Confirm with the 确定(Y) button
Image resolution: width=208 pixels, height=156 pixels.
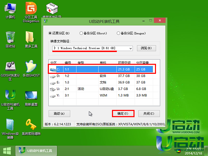click(x=123, y=114)
